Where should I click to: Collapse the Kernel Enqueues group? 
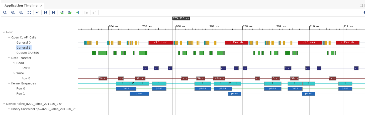[x=9, y=83]
